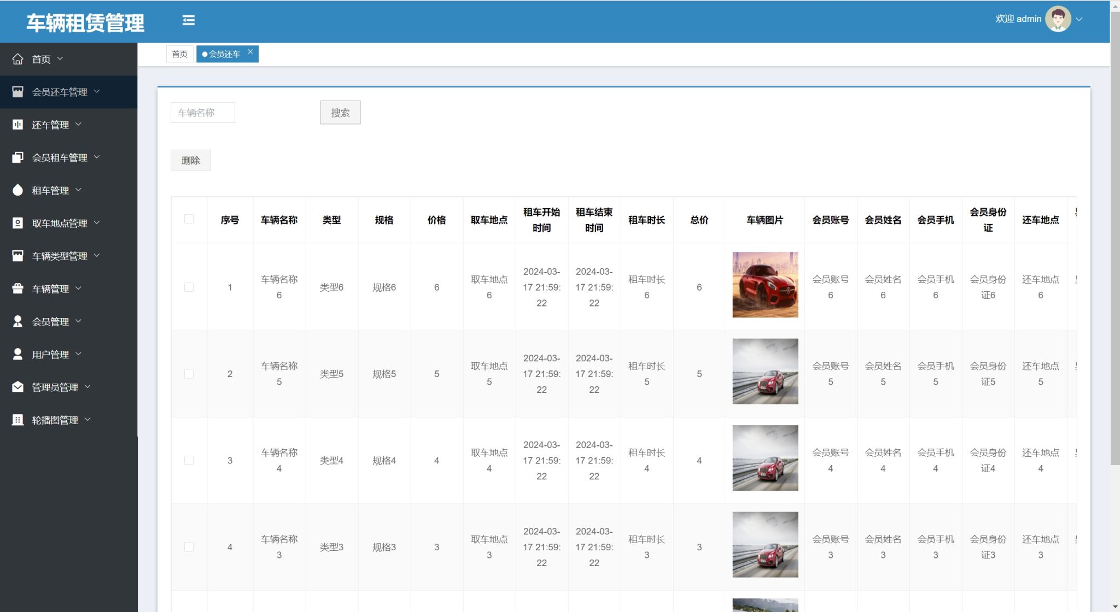Select the 取车地点管理 location icon
The height and width of the screenshot is (612, 1120).
coord(18,223)
